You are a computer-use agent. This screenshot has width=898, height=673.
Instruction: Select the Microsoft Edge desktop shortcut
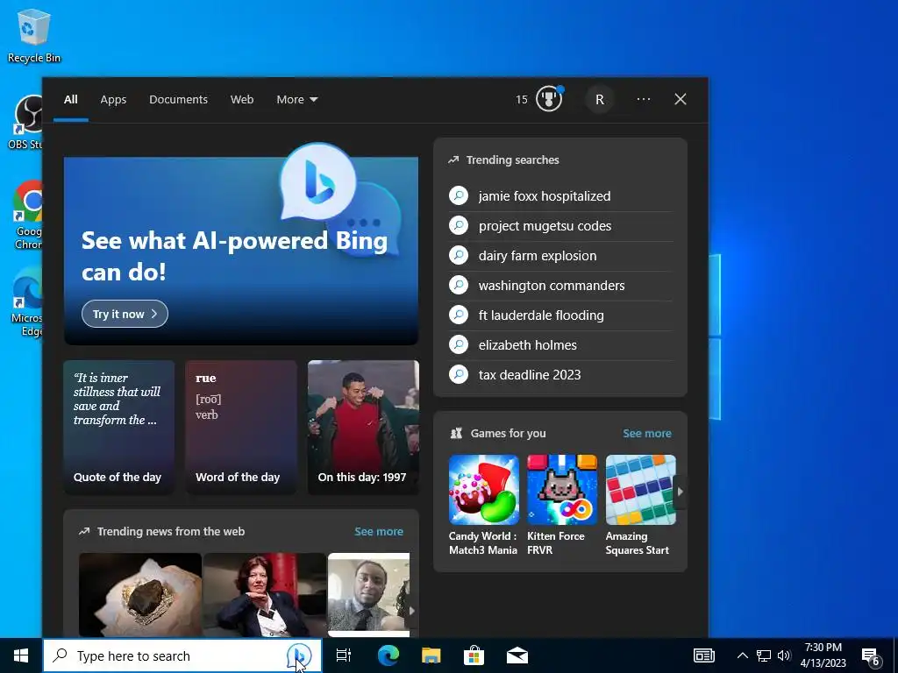click(x=27, y=302)
